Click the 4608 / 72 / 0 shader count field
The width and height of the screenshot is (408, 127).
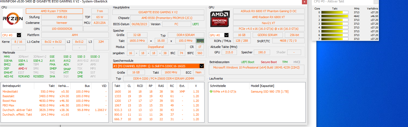(x=288, y=41)
